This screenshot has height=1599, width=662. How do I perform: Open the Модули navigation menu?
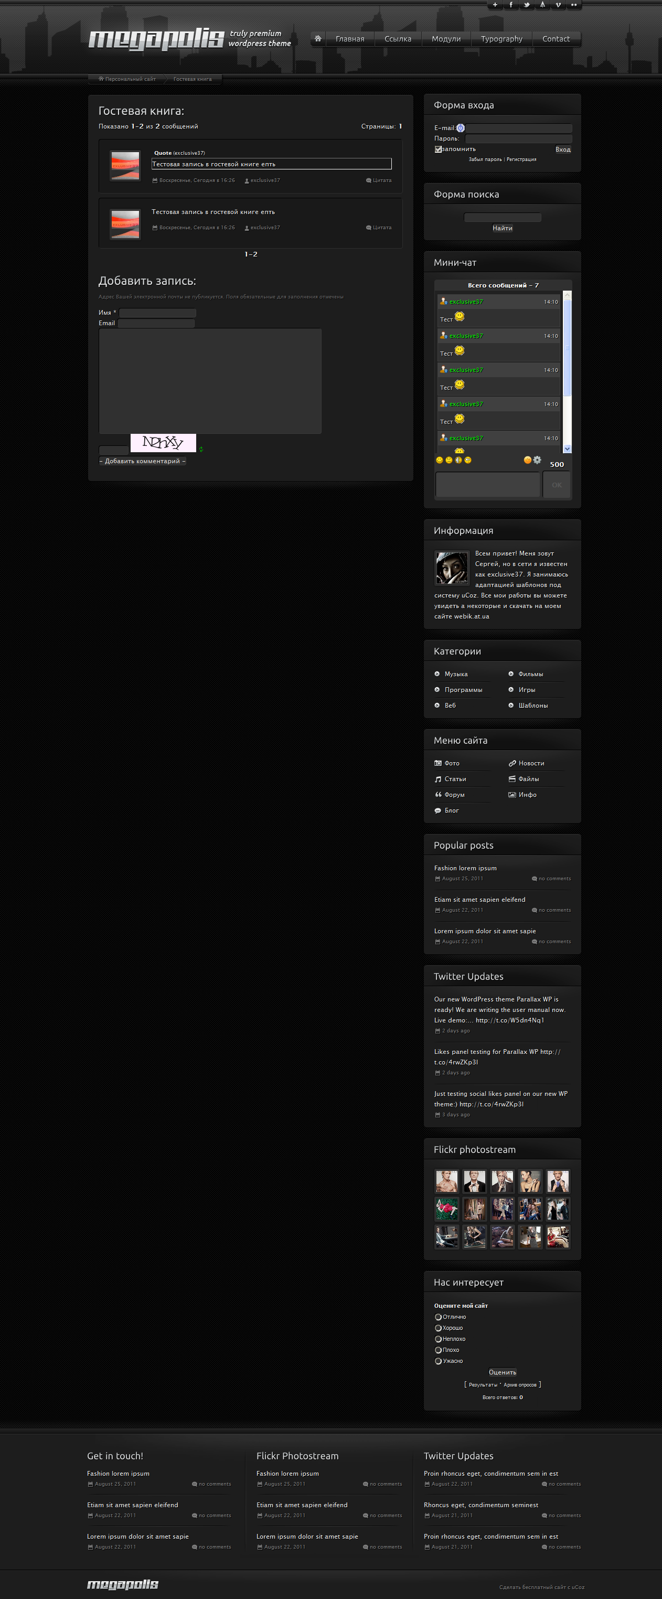(x=446, y=38)
